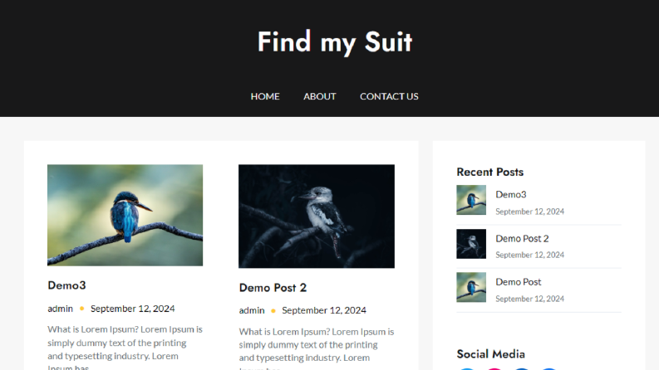The width and height of the screenshot is (659, 370).
Task: Click the September 12, 2024 date under Demo3 title
Action: [133, 309]
